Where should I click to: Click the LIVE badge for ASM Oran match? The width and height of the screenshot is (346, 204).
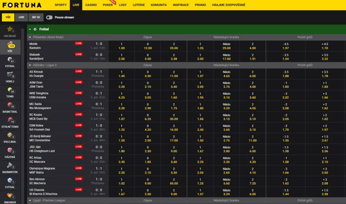(x=79, y=82)
